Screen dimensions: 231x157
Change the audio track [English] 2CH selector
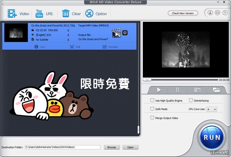pyautogui.click(x=68, y=35)
